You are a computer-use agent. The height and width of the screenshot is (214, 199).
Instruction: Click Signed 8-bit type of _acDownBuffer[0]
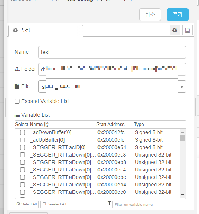coord(149,132)
